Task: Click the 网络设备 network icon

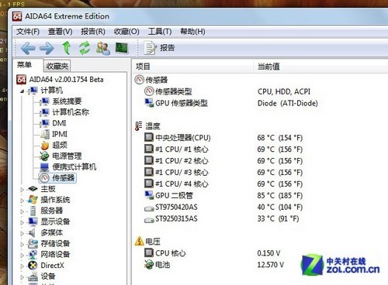Action: [x=33, y=255]
